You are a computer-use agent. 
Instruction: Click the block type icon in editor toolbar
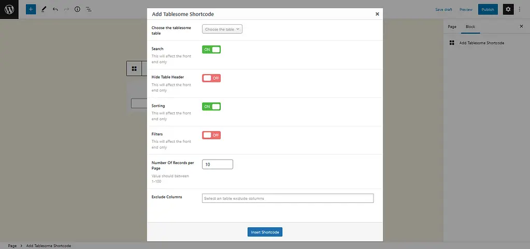point(134,68)
